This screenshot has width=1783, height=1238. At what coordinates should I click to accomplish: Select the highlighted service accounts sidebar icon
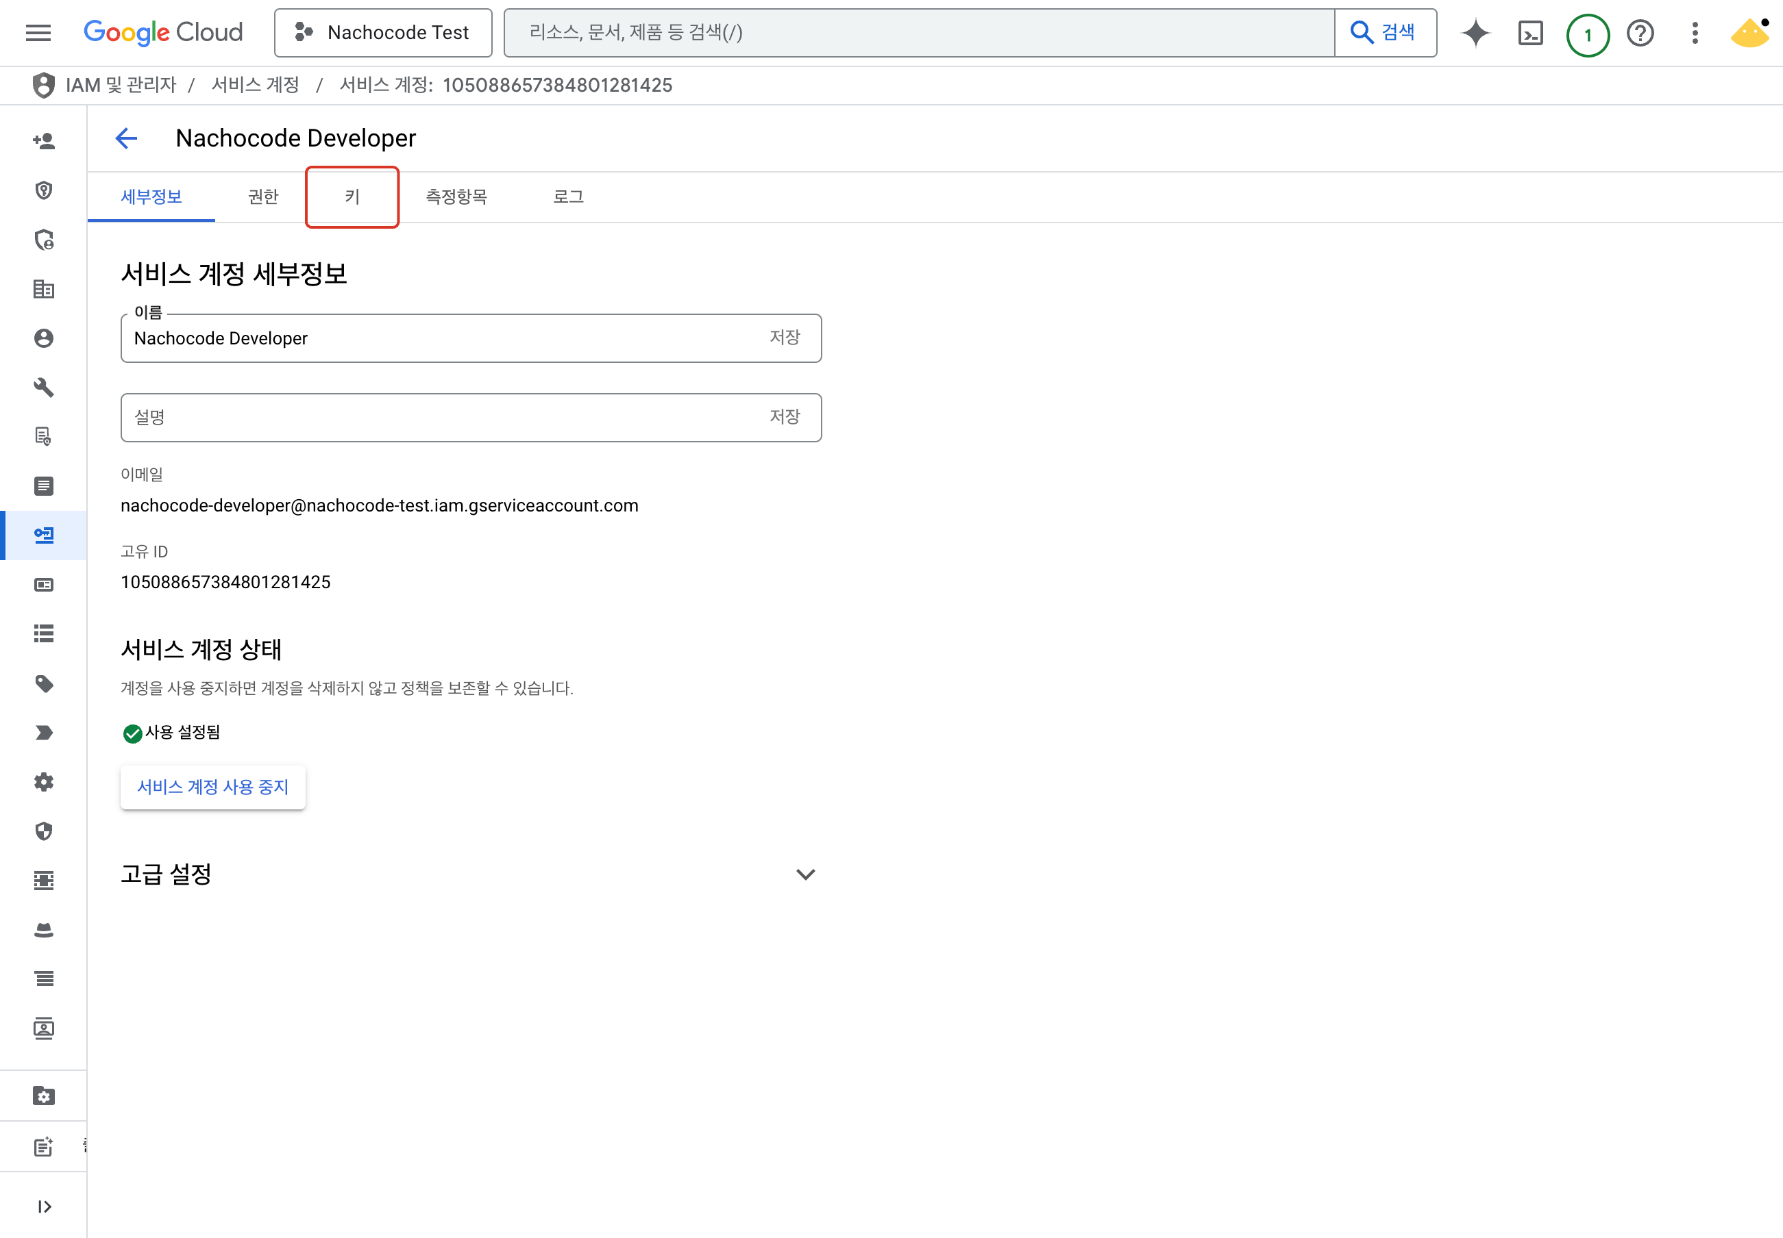(x=45, y=535)
